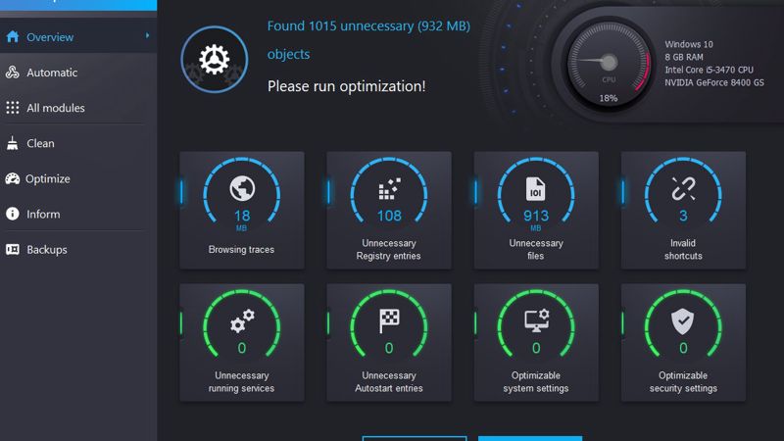Click 'Found 1015 unnecessary (932 MB)' text
784x441 pixels.
[x=368, y=26]
